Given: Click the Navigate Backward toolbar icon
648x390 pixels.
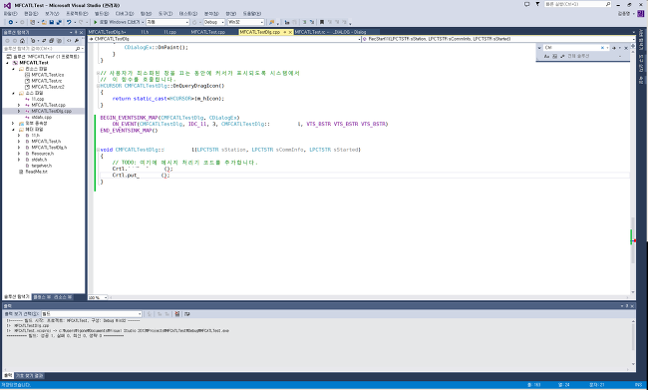Looking at the screenshot, I should 10,22.
